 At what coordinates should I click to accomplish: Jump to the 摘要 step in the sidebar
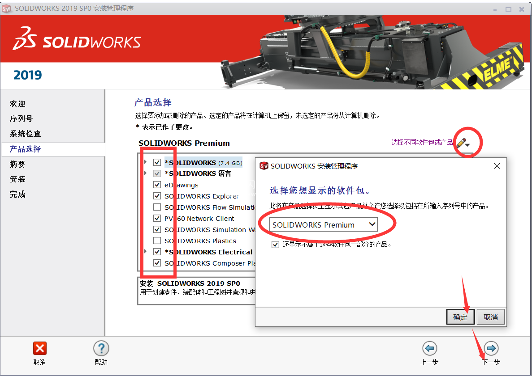click(x=17, y=164)
